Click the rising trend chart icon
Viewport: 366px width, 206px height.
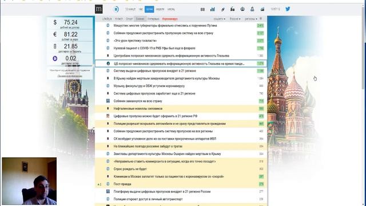tap(262, 9)
